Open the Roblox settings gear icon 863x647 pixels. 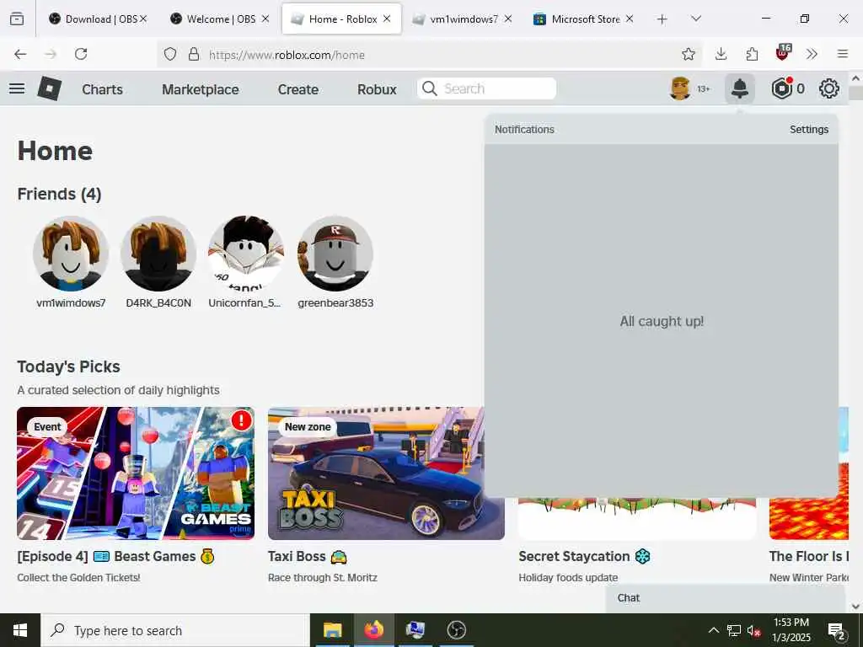829,88
